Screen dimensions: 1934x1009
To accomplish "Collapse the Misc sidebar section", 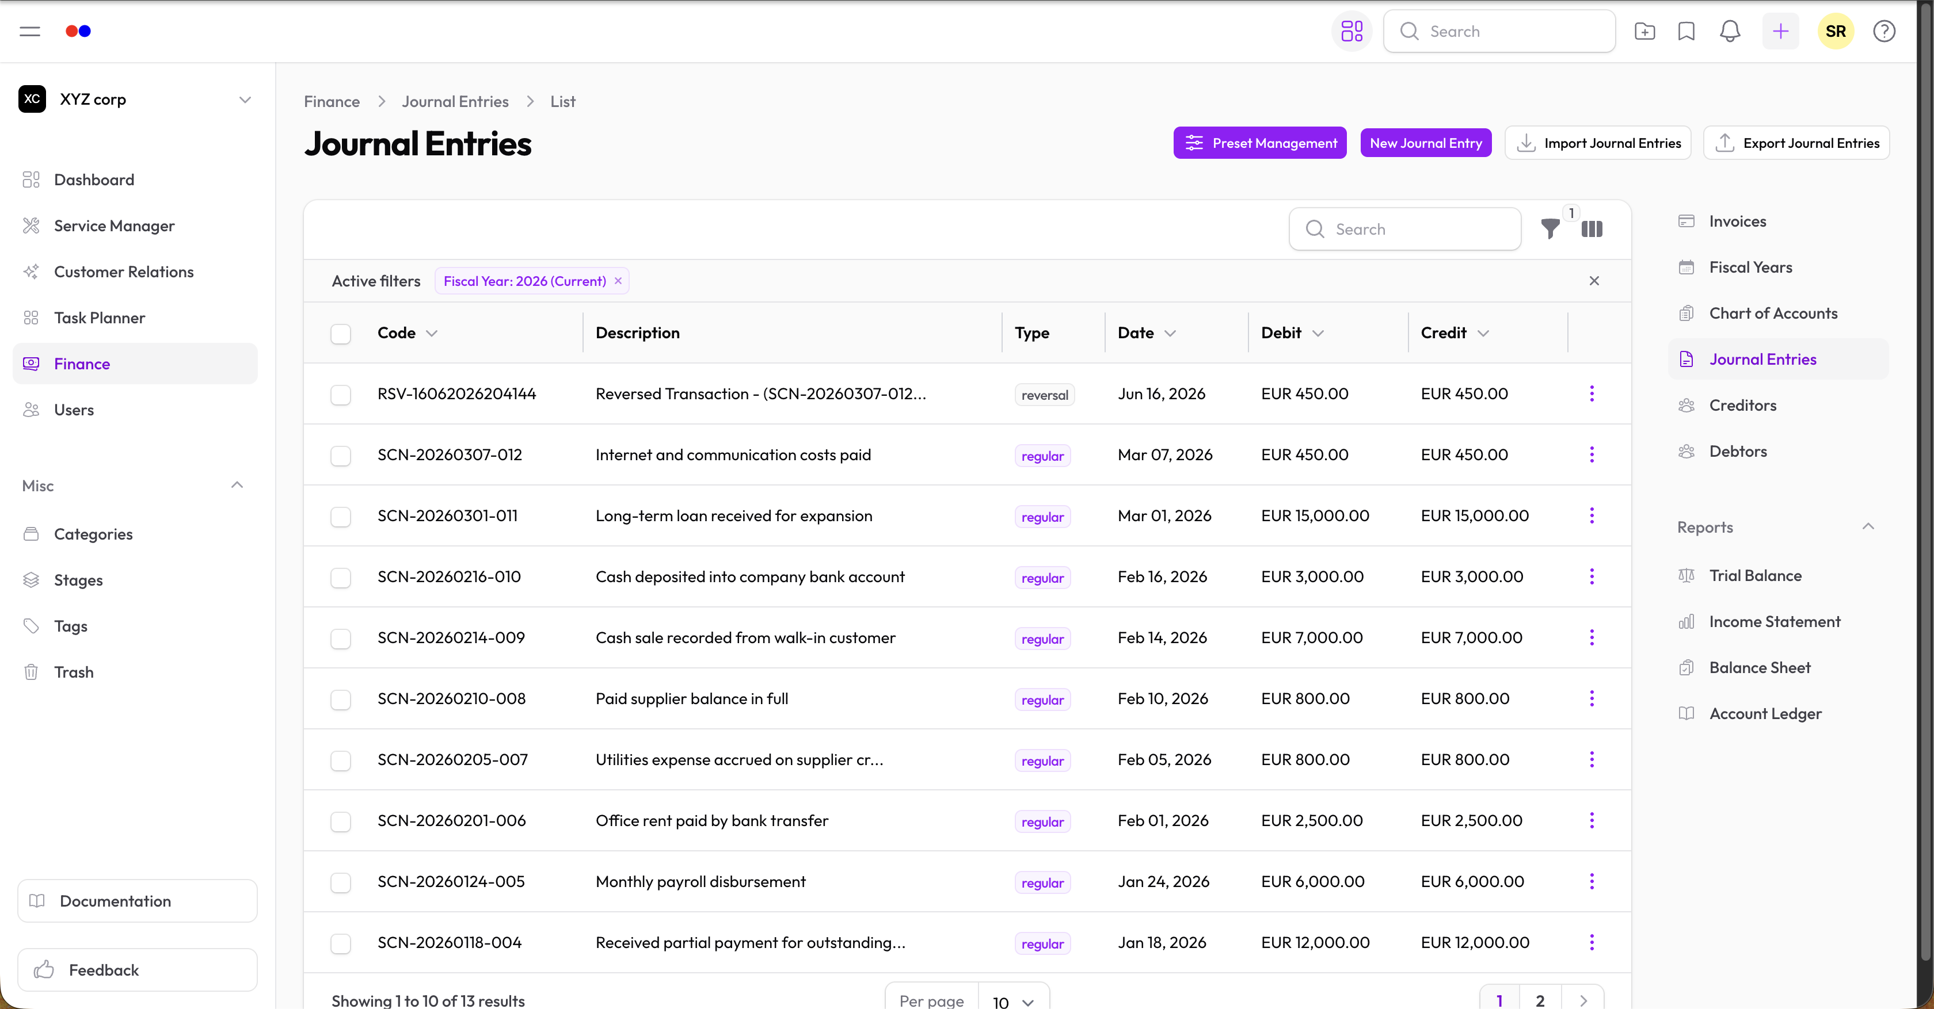I will pyautogui.click(x=237, y=486).
